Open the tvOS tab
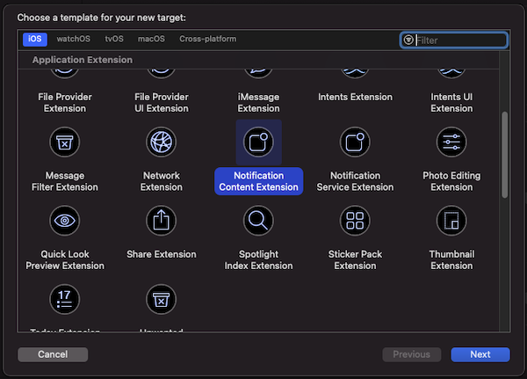This screenshot has height=379, width=527. click(114, 39)
